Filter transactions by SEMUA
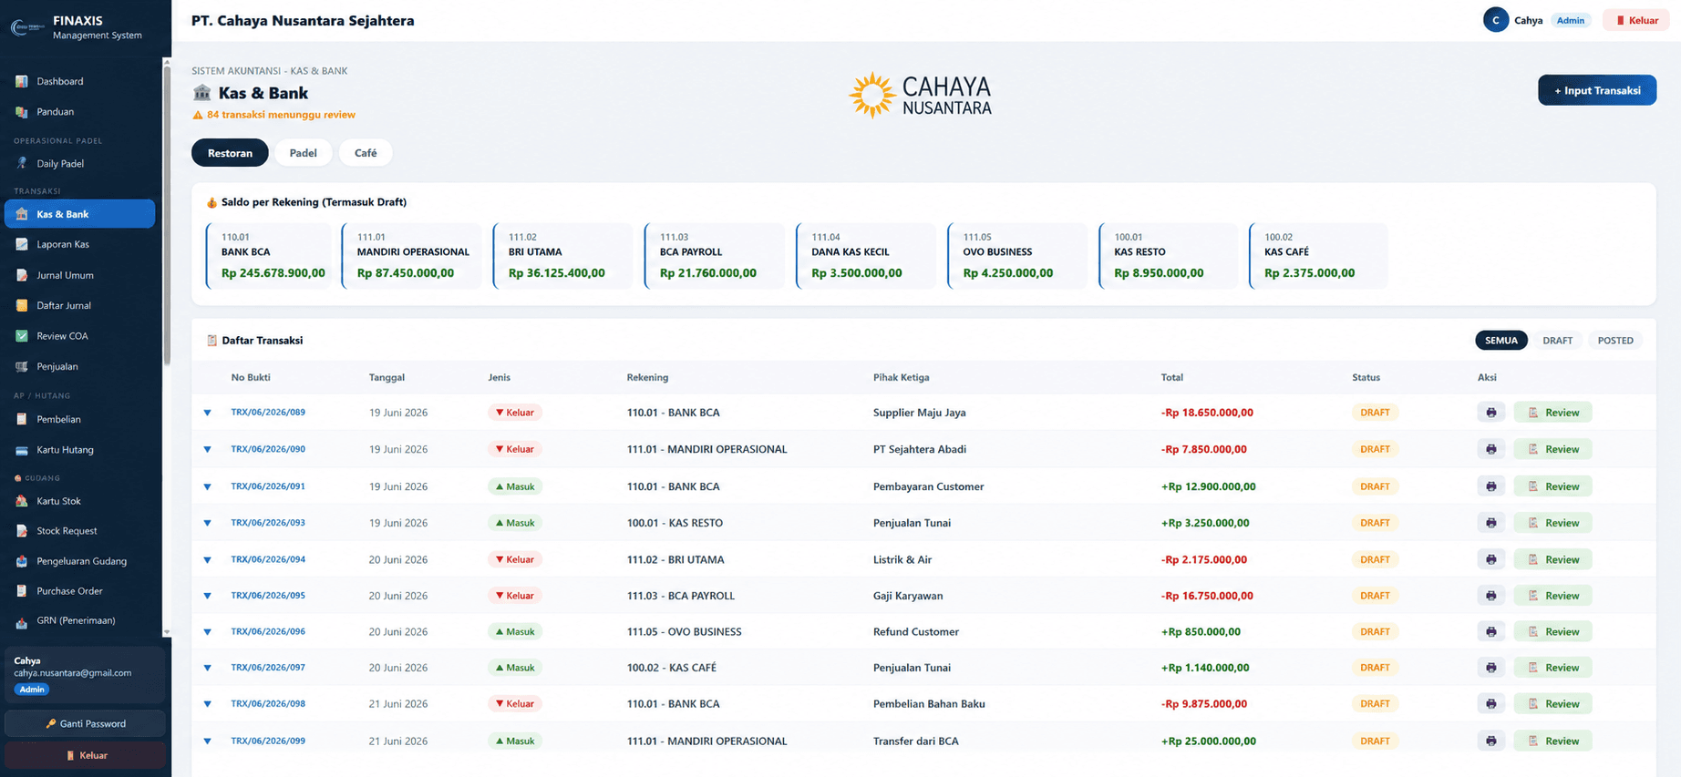This screenshot has height=777, width=1681. 1501,341
